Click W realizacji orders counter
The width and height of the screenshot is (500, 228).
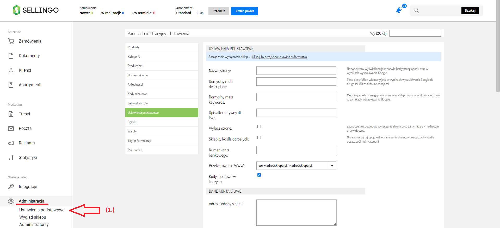113,13
